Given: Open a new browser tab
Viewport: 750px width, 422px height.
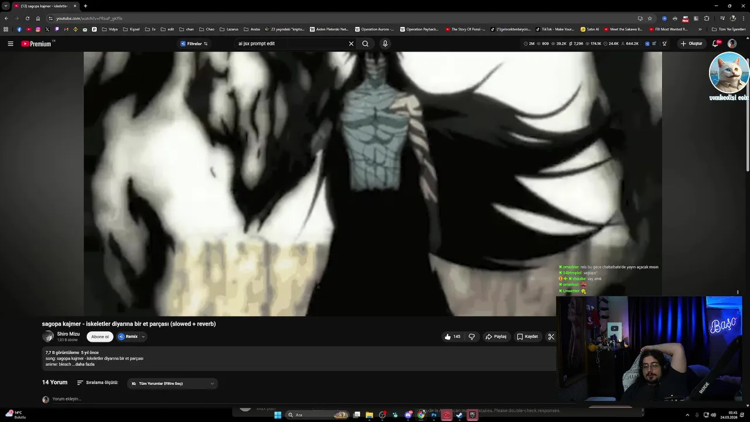Looking at the screenshot, I should 86,6.
